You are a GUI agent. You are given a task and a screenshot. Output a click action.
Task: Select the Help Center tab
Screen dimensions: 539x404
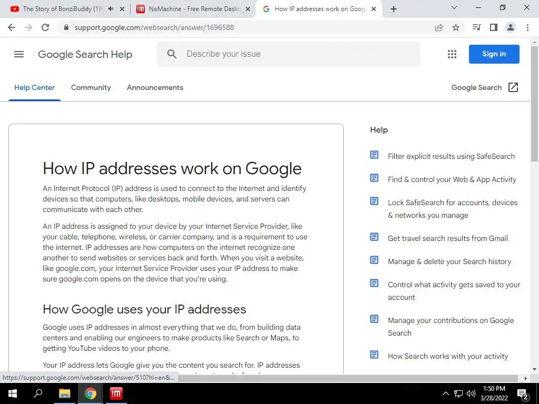tap(34, 88)
